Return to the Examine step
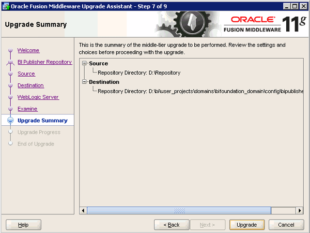 pos(27,109)
